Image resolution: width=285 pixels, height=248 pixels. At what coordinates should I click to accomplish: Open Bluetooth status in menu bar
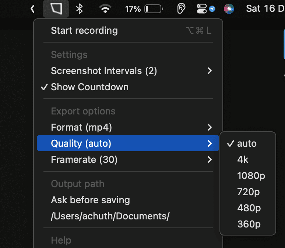tap(79, 9)
